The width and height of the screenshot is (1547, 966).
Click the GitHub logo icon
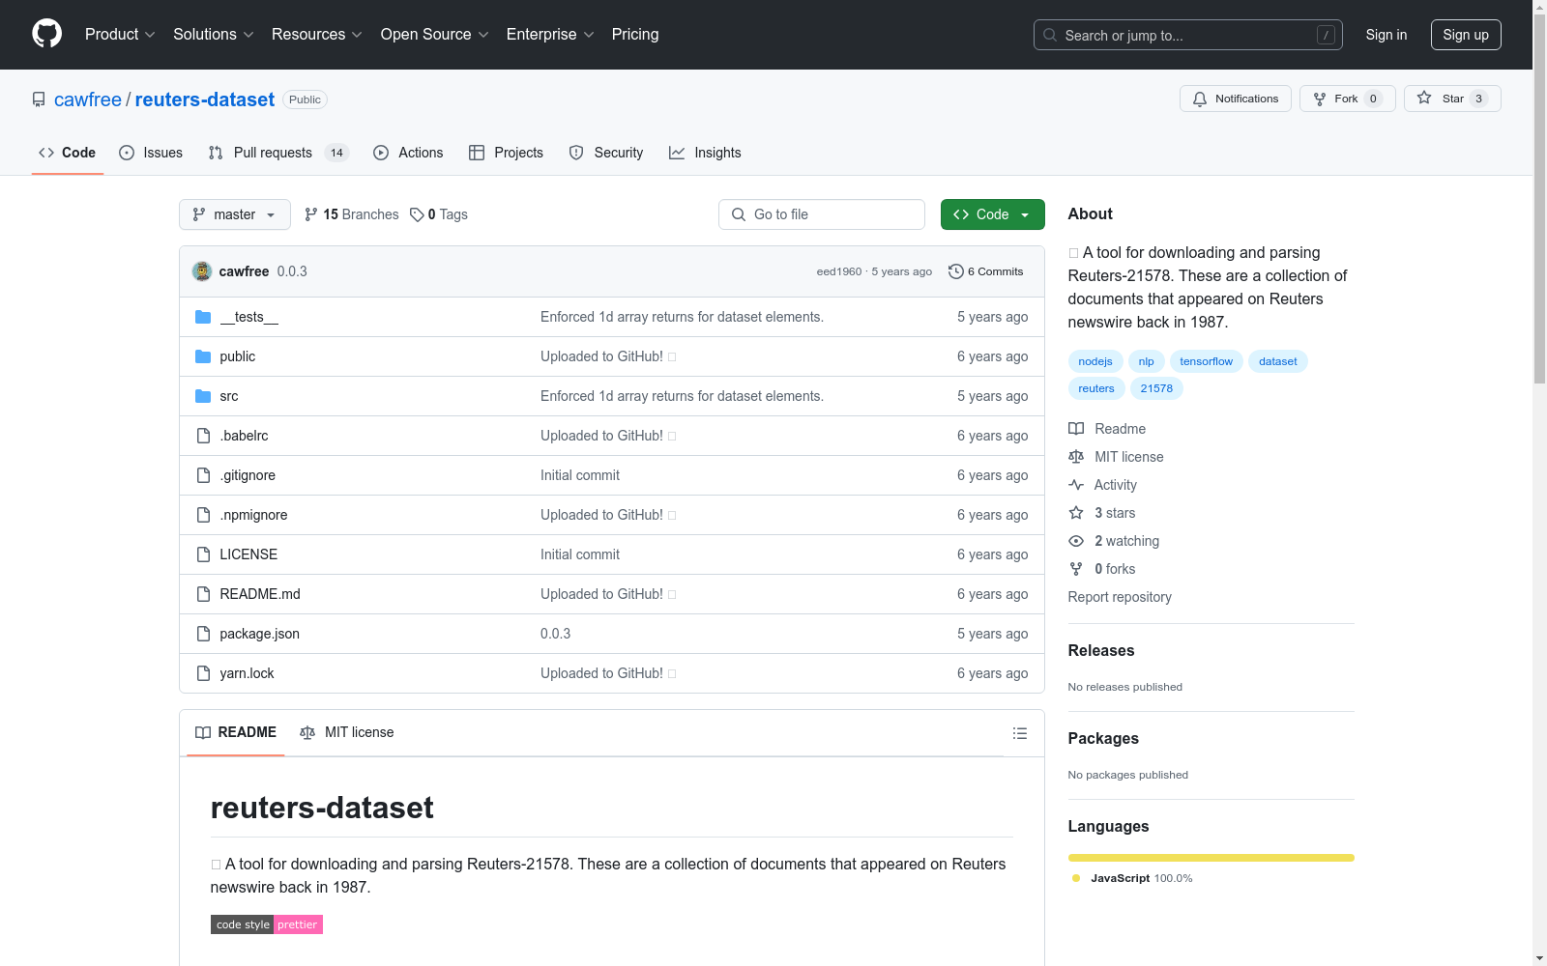46,34
